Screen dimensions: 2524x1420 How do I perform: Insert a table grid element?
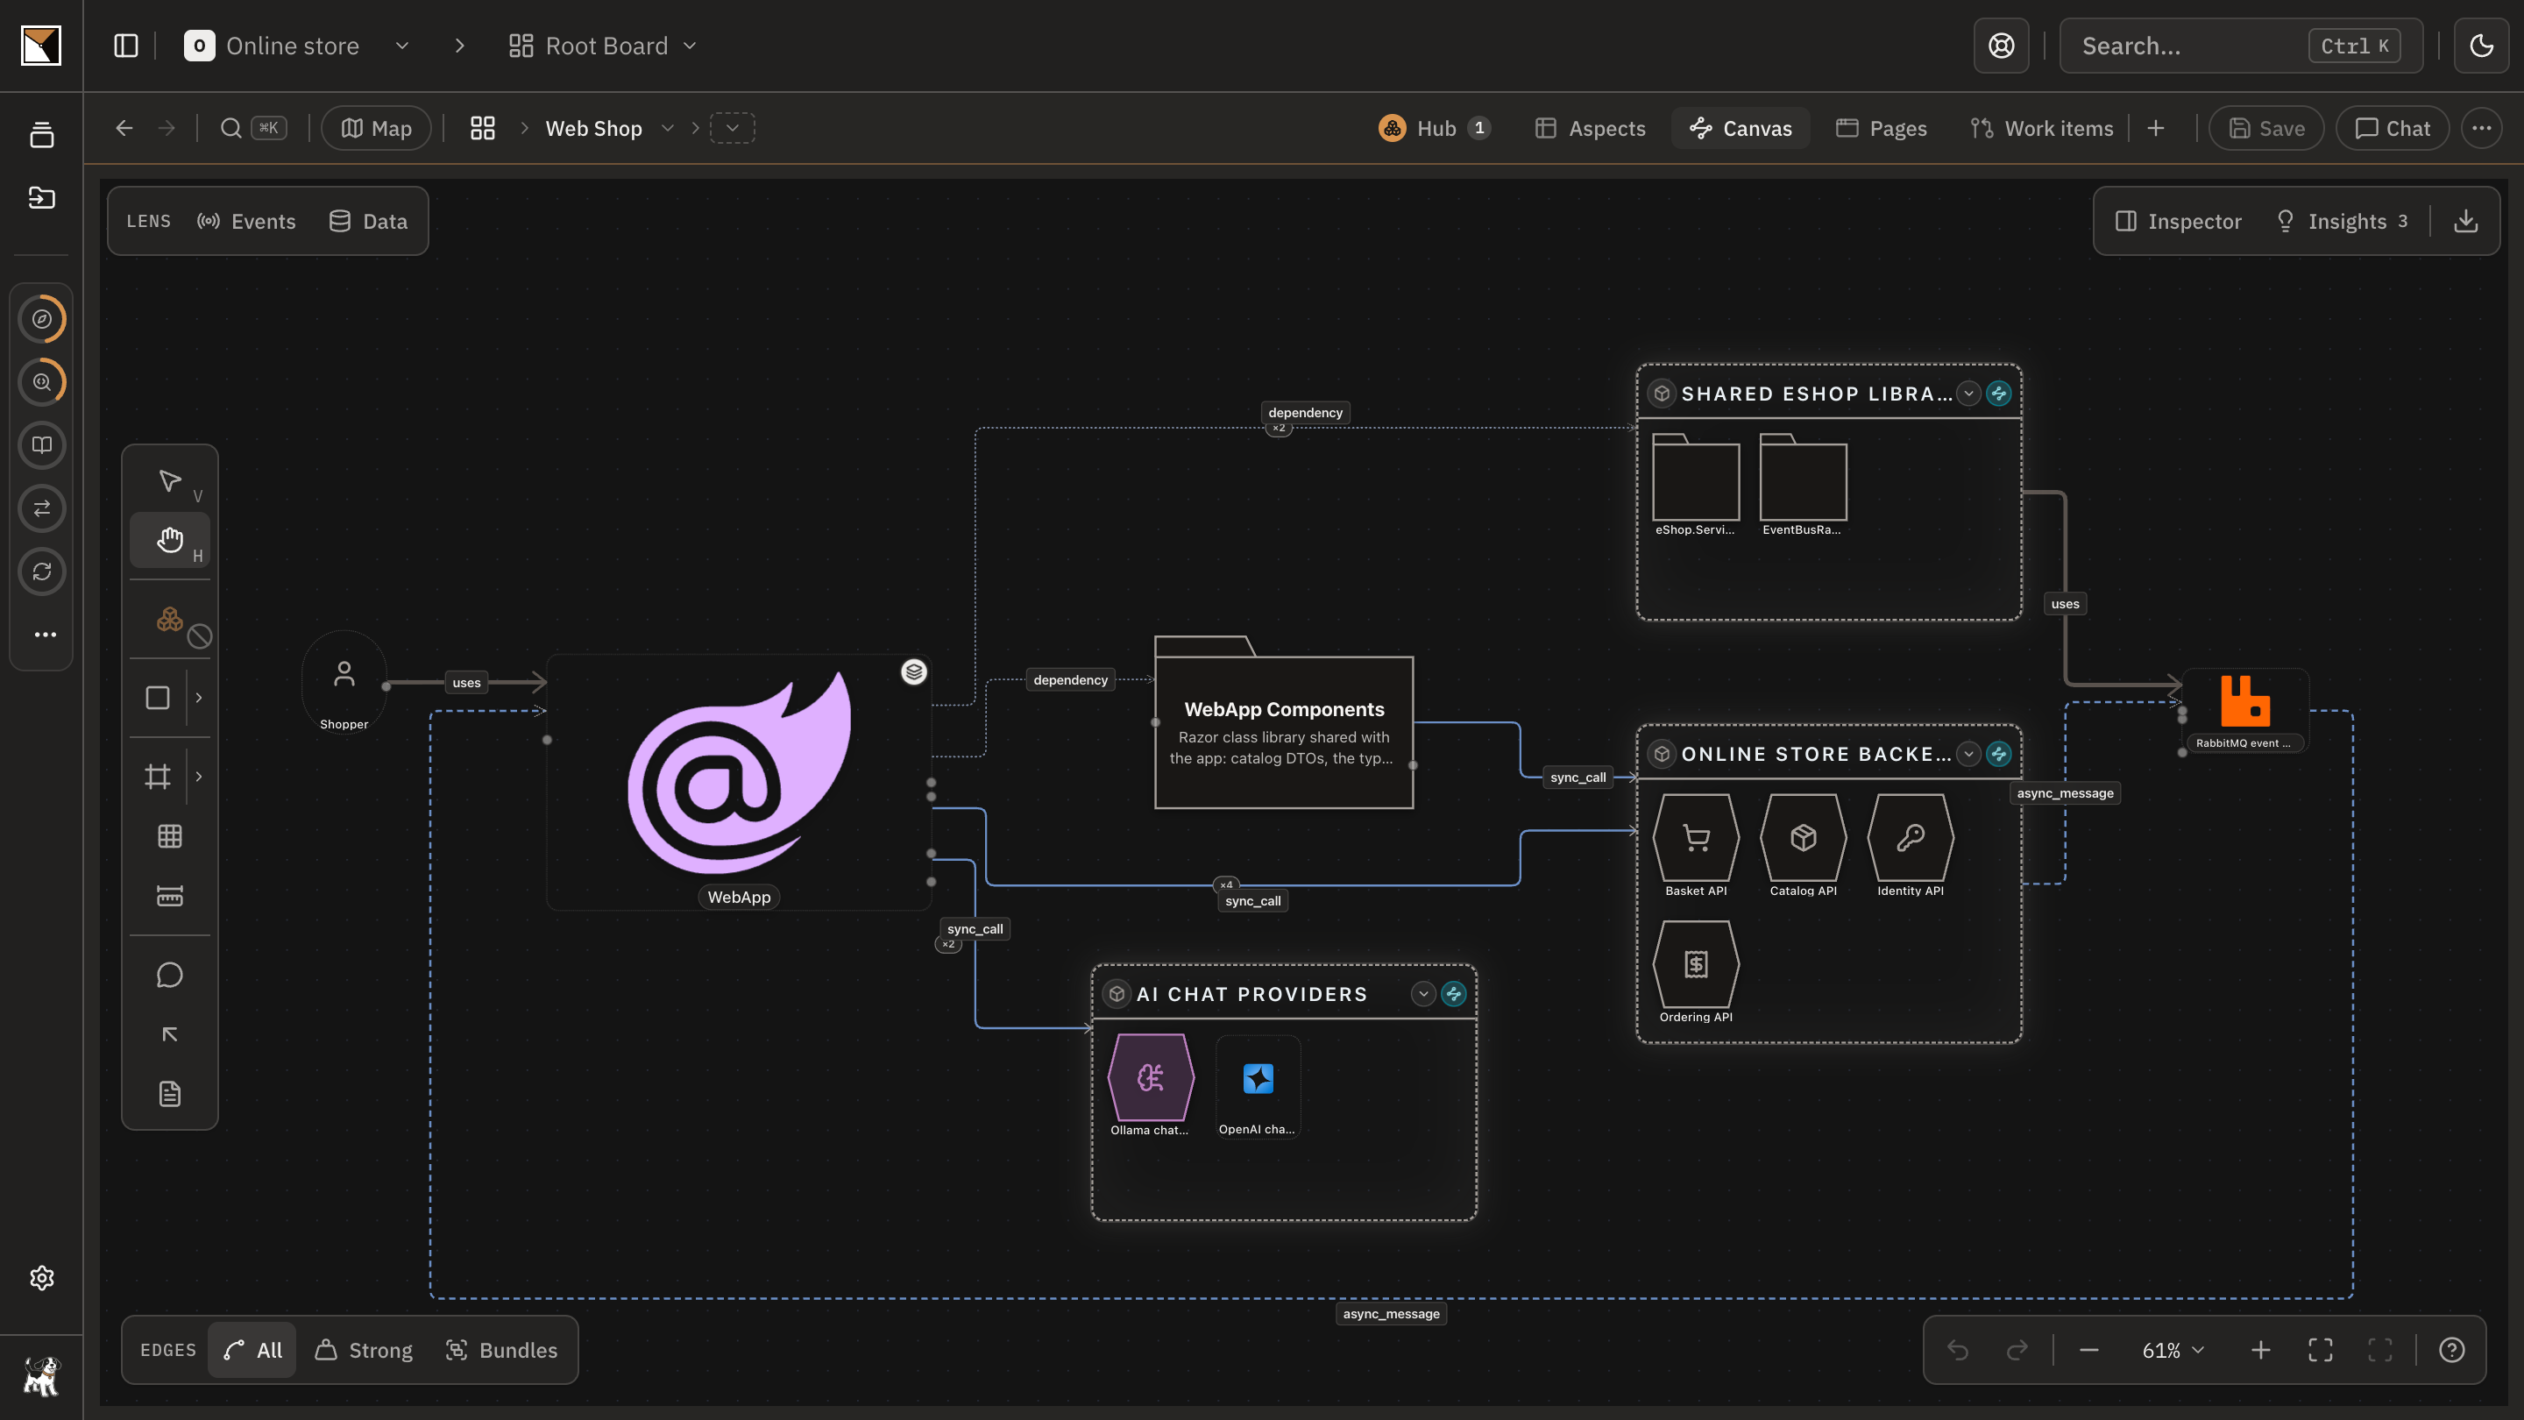click(169, 836)
